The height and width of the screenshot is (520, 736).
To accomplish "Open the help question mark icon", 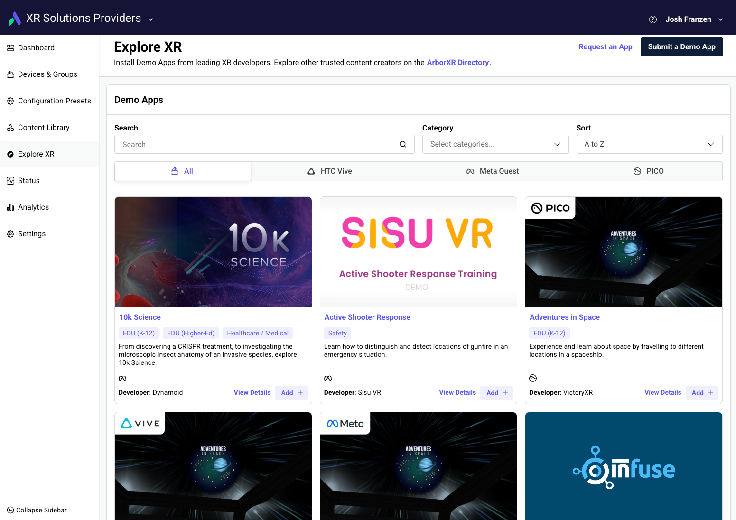I will pos(653,19).
